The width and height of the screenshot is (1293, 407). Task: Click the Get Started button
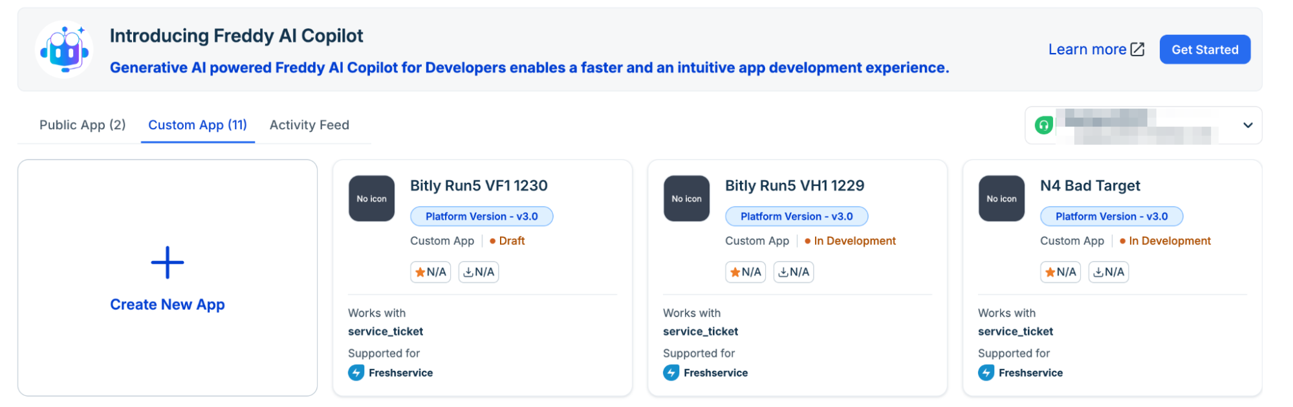[1205, 50]
